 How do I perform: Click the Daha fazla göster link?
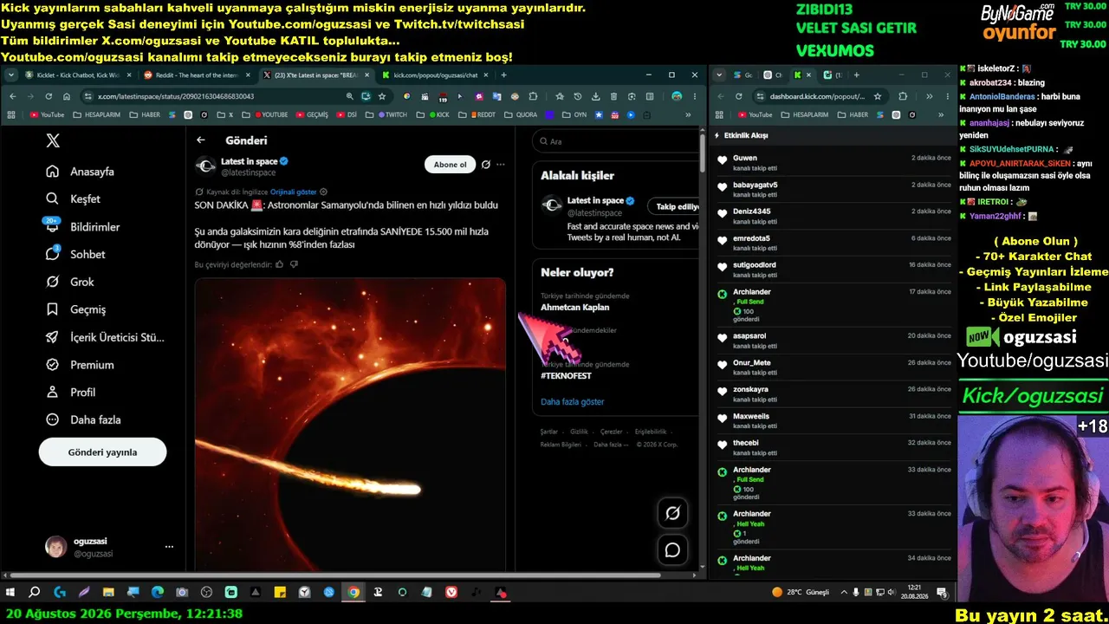573,402
